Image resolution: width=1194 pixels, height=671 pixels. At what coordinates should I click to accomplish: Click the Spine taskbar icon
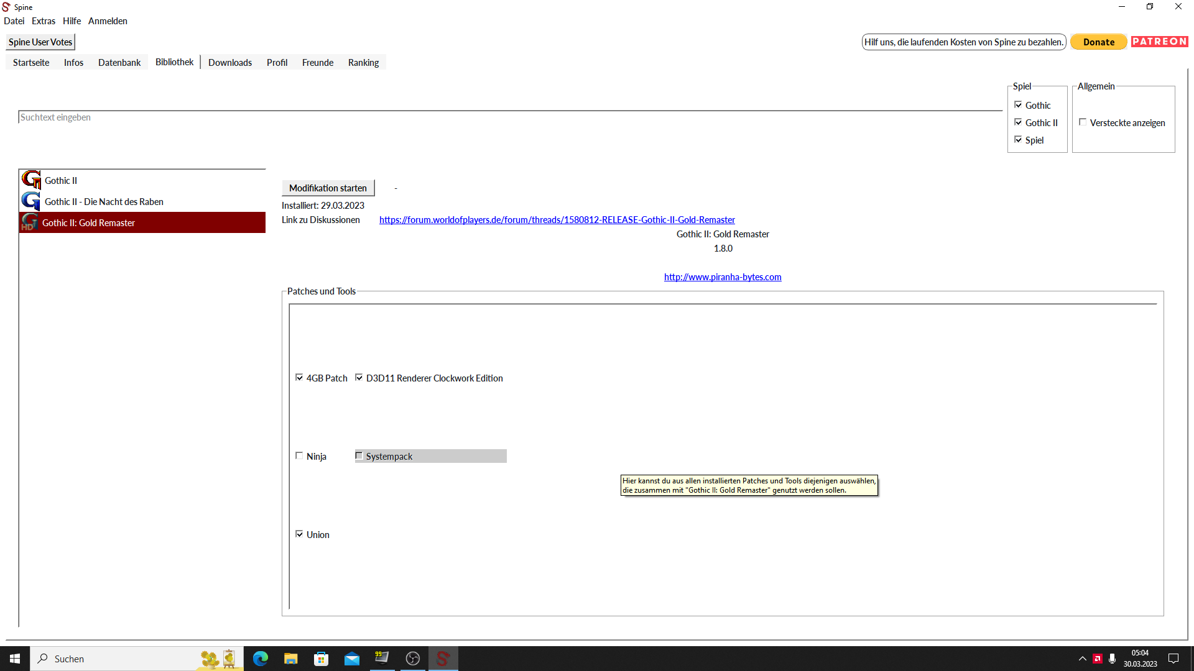pos(443,659)
